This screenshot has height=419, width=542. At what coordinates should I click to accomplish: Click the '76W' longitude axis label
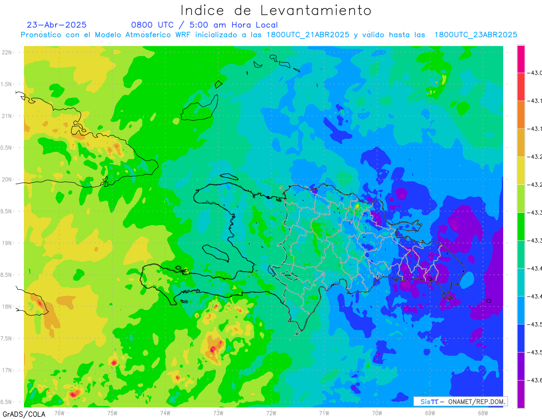click(59, 412)
